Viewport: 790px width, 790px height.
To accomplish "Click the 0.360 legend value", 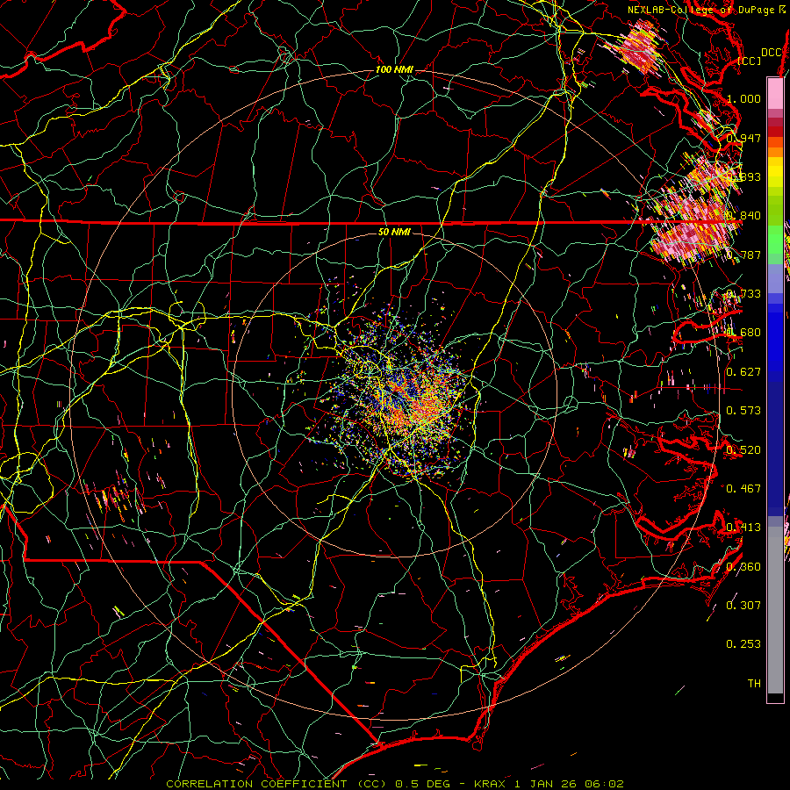I will point(743,567).
